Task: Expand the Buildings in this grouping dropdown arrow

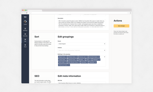Action: (105, 57)
